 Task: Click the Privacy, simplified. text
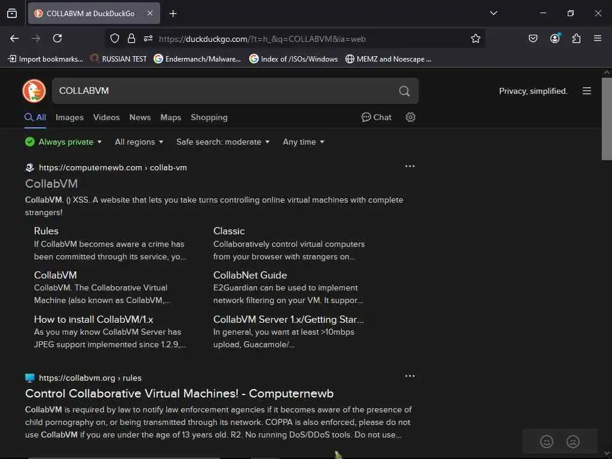(x=533, y=91)
